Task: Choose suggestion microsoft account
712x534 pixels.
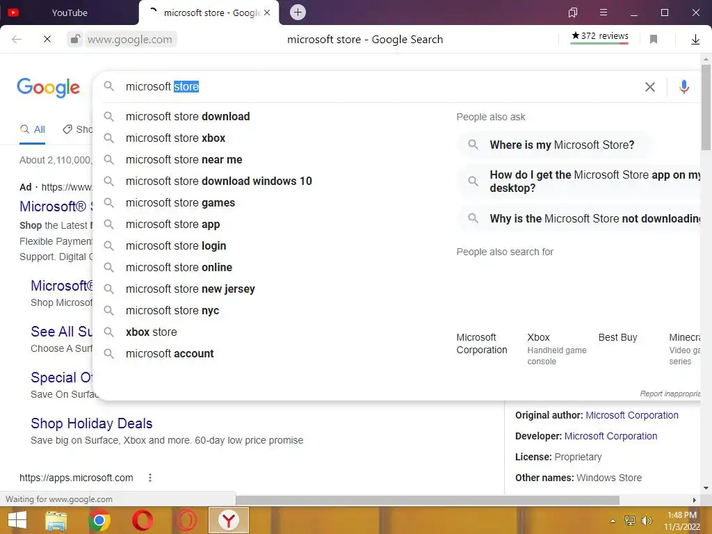Action: (170, 354)
